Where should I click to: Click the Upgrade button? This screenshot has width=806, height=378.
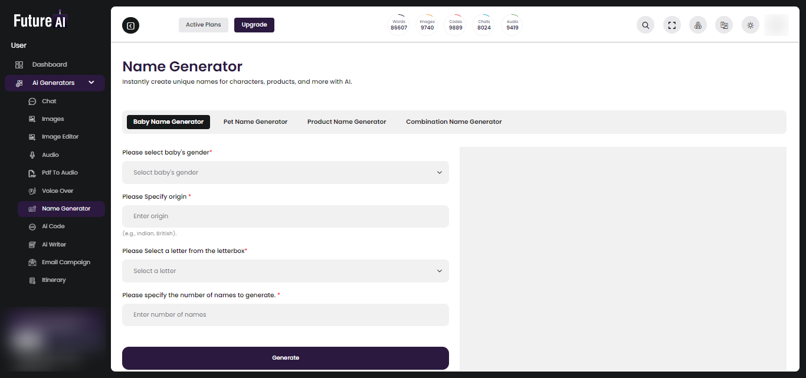tap(254, 25)
